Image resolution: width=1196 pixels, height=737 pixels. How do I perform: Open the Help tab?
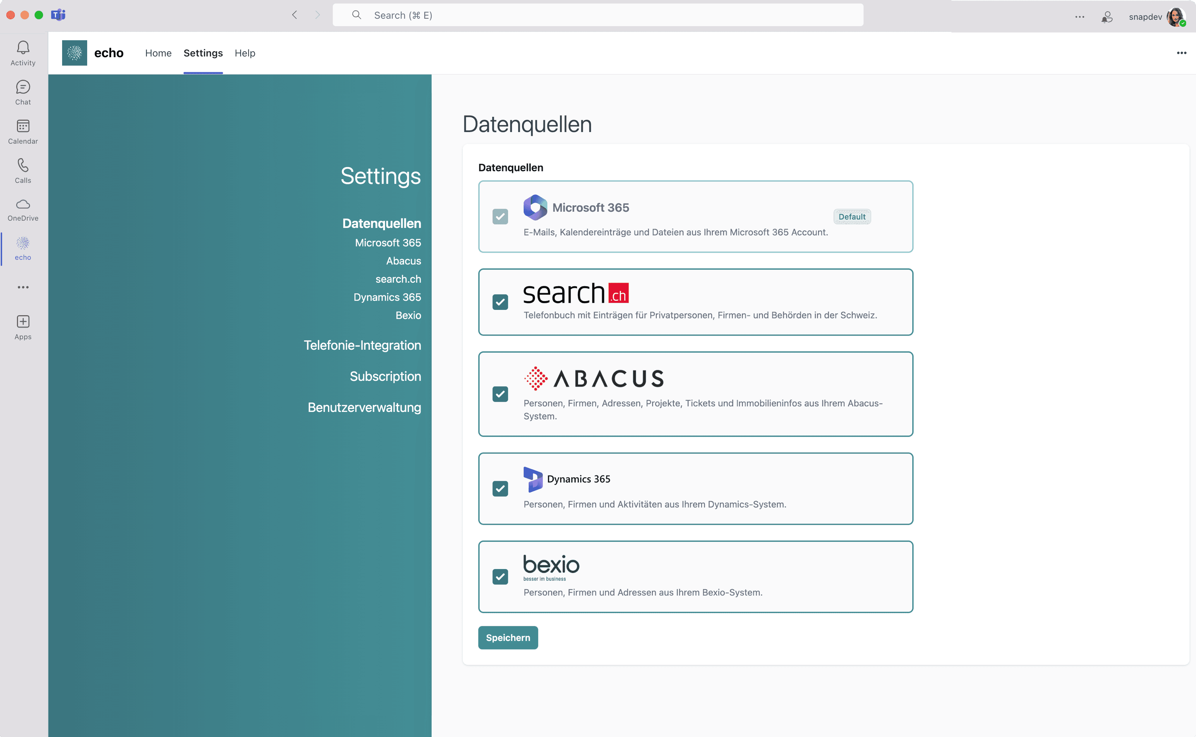tap(245, 53)
